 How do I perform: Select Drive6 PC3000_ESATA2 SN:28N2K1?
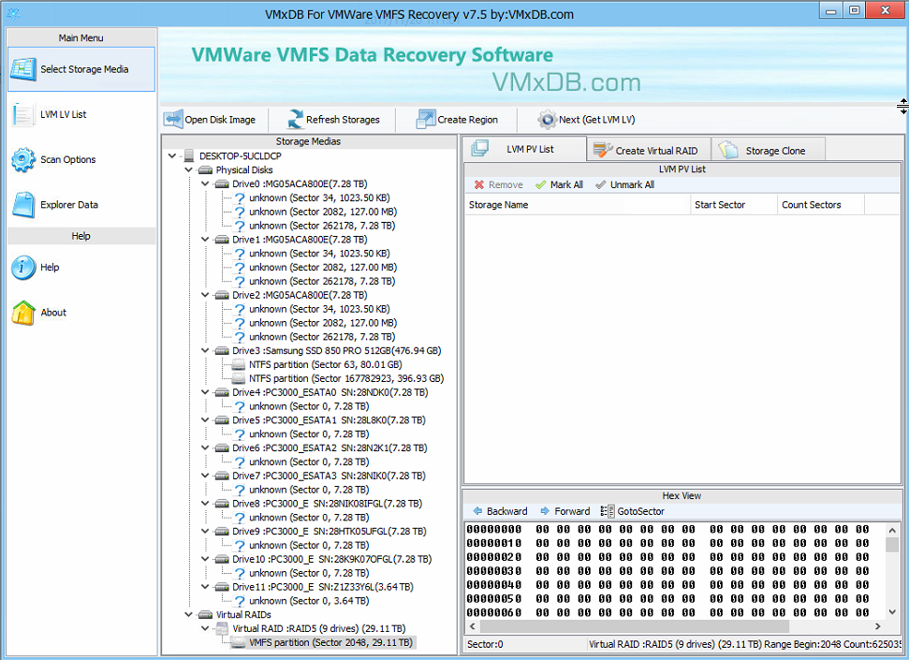tap(330, 448)
